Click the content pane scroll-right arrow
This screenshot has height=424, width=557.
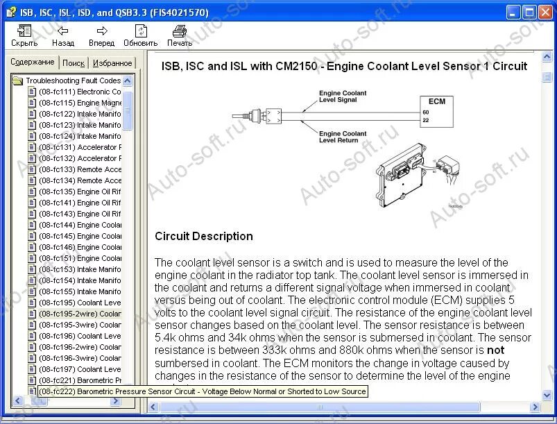(535, 407)
